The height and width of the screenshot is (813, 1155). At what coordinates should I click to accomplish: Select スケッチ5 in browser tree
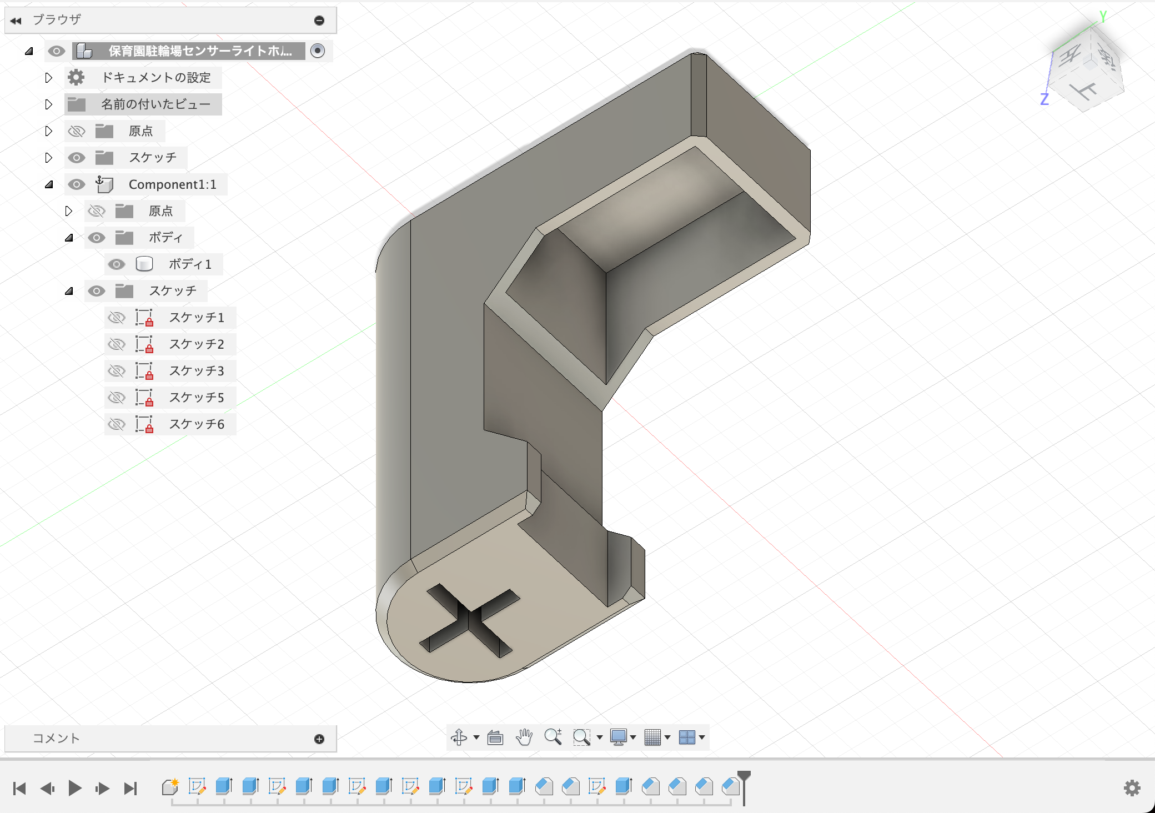pos(196,398)
